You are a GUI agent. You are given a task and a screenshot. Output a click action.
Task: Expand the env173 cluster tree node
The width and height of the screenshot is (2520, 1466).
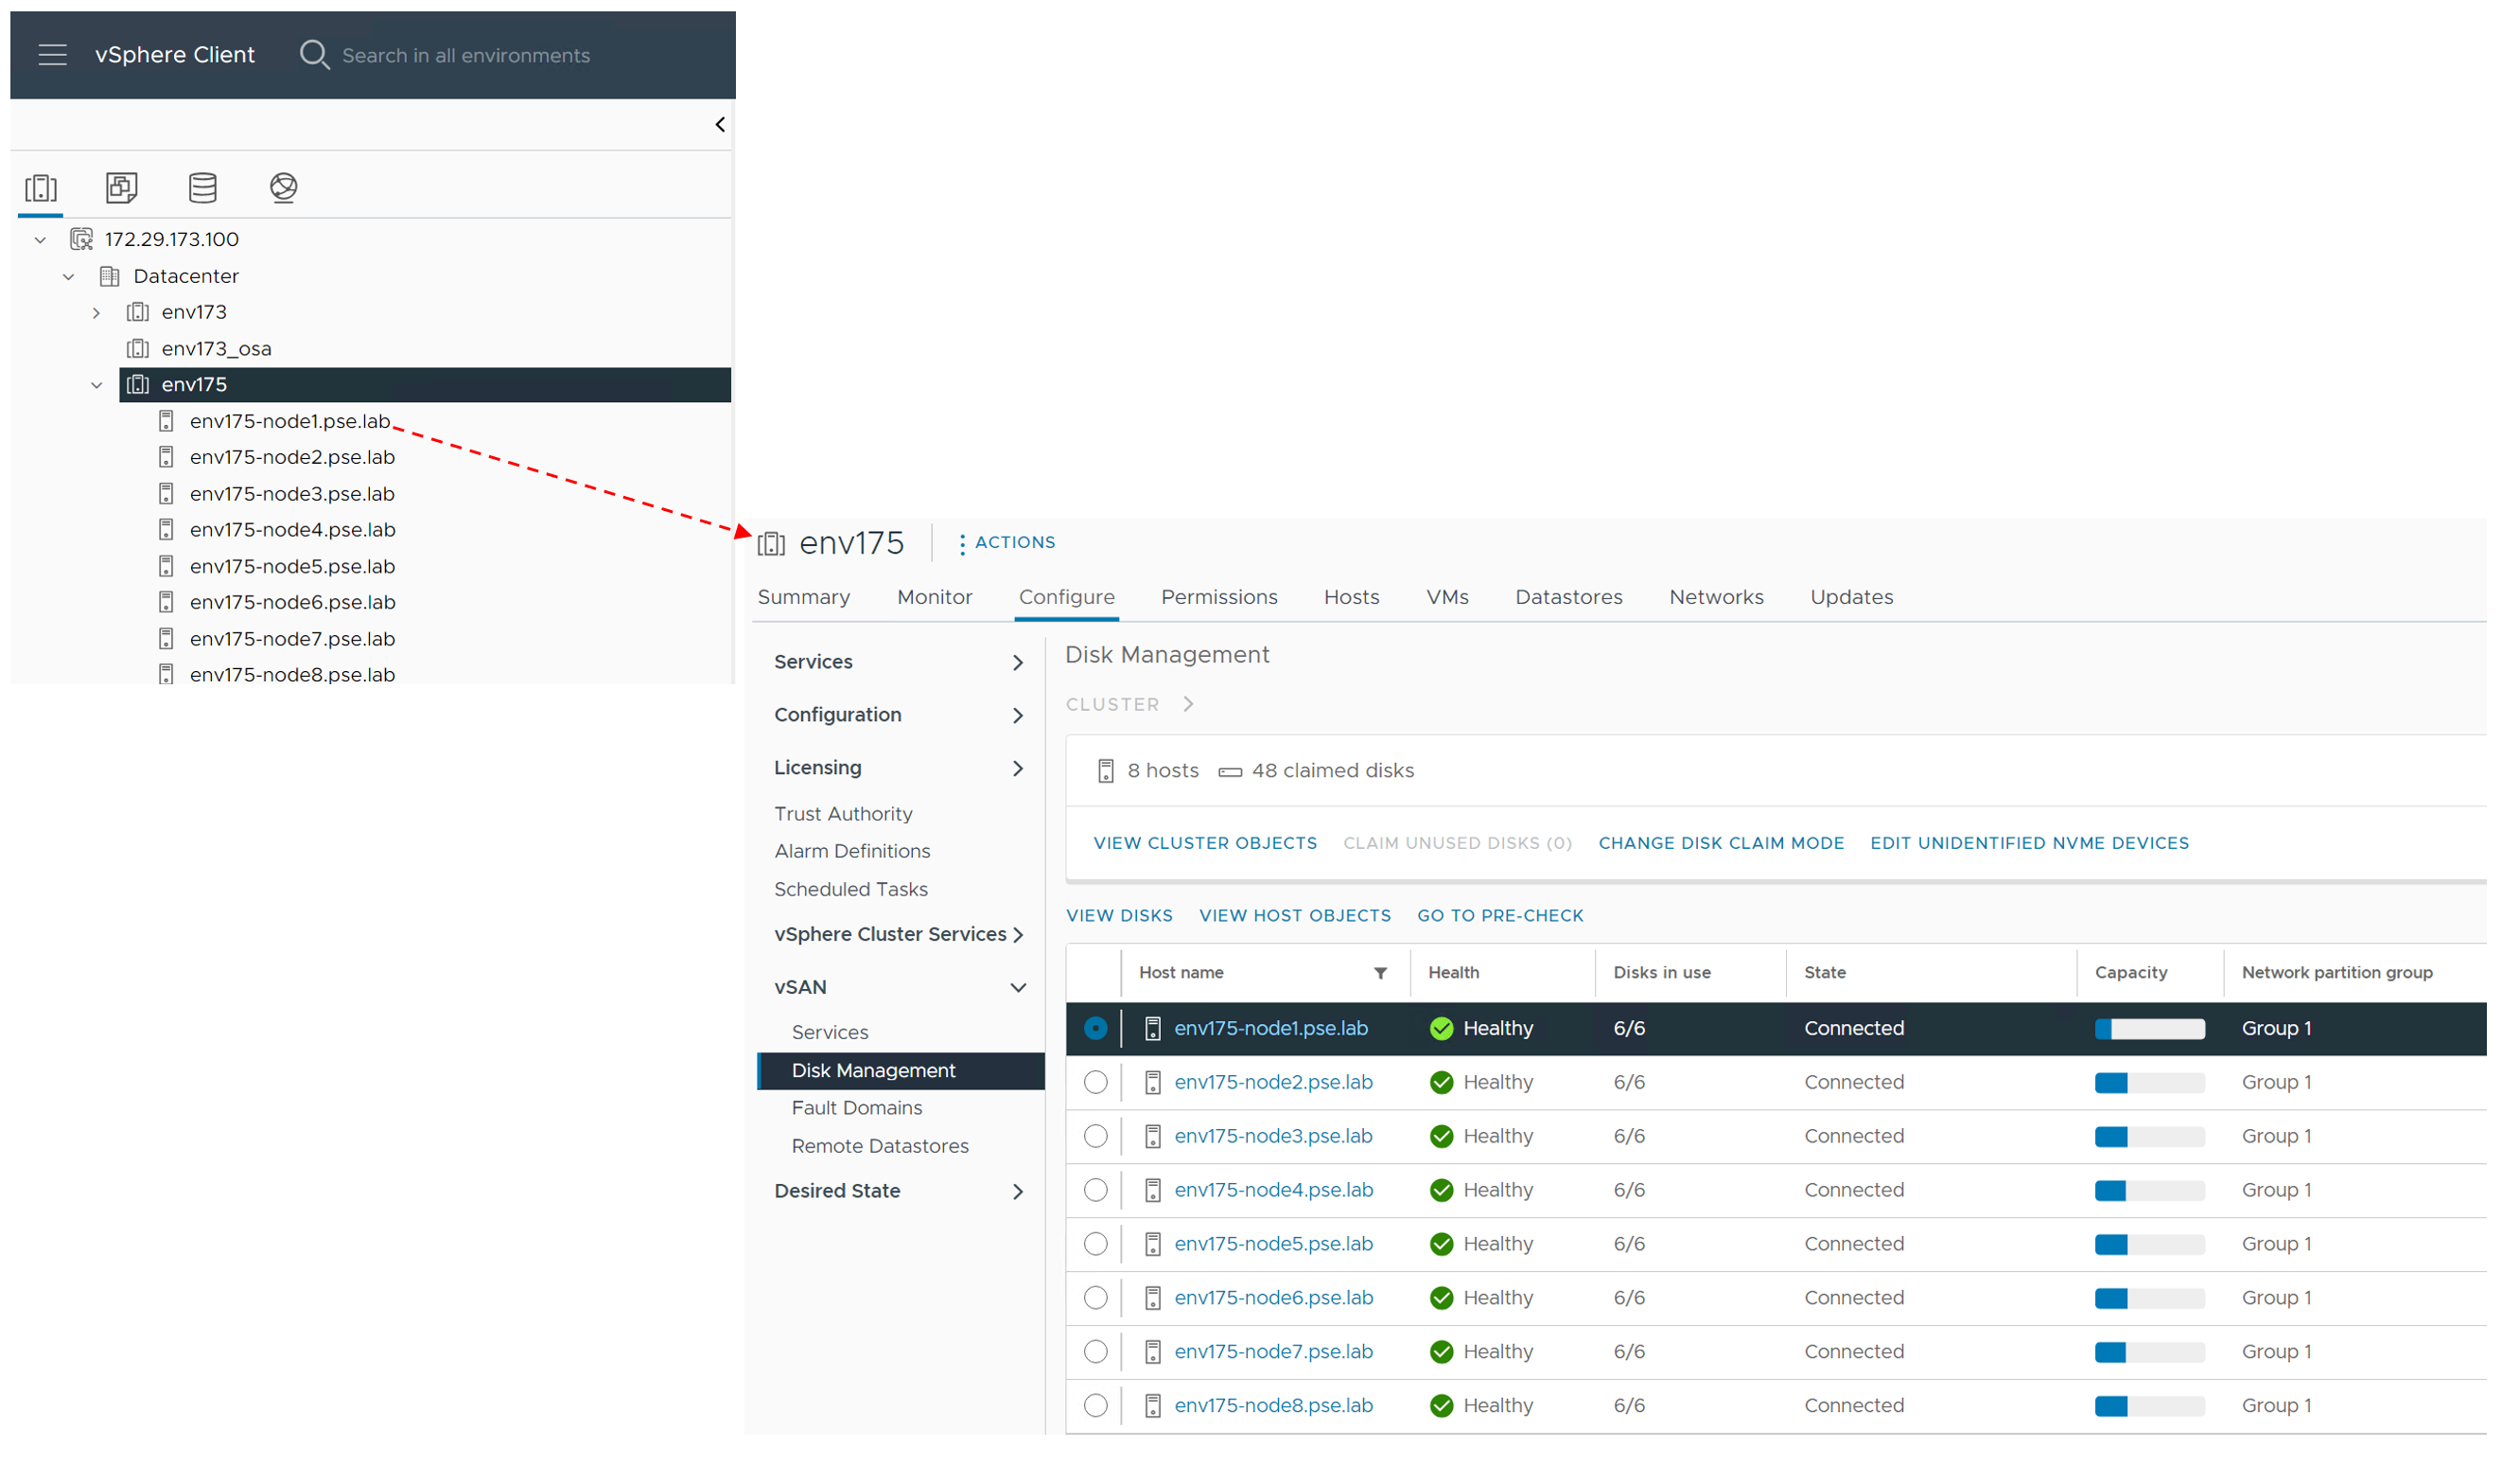point(96,313)
